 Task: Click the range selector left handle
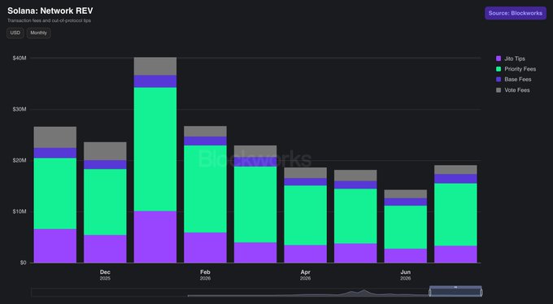coord(430,293)
